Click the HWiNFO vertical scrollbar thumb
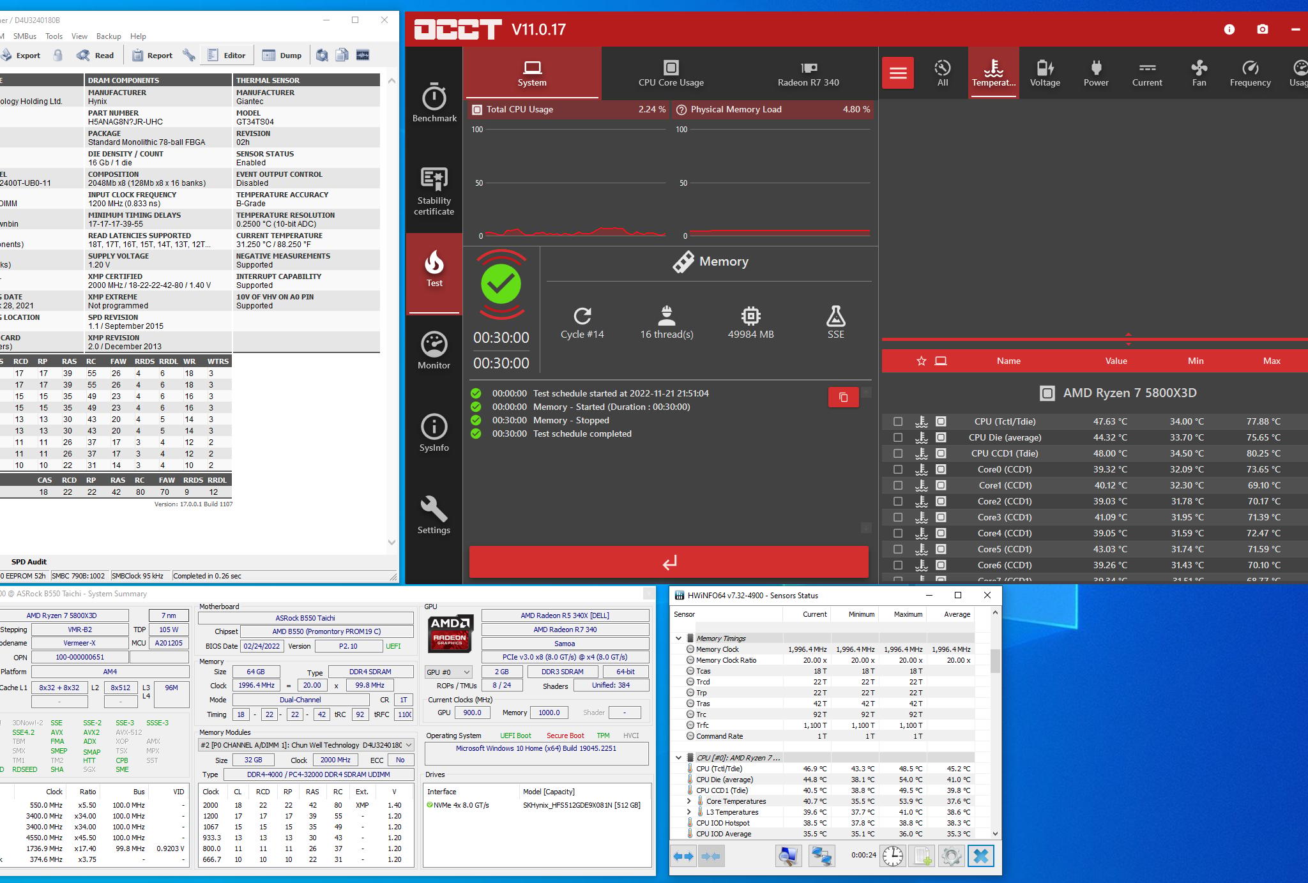 pyautogui.click(x=995, y=661)
